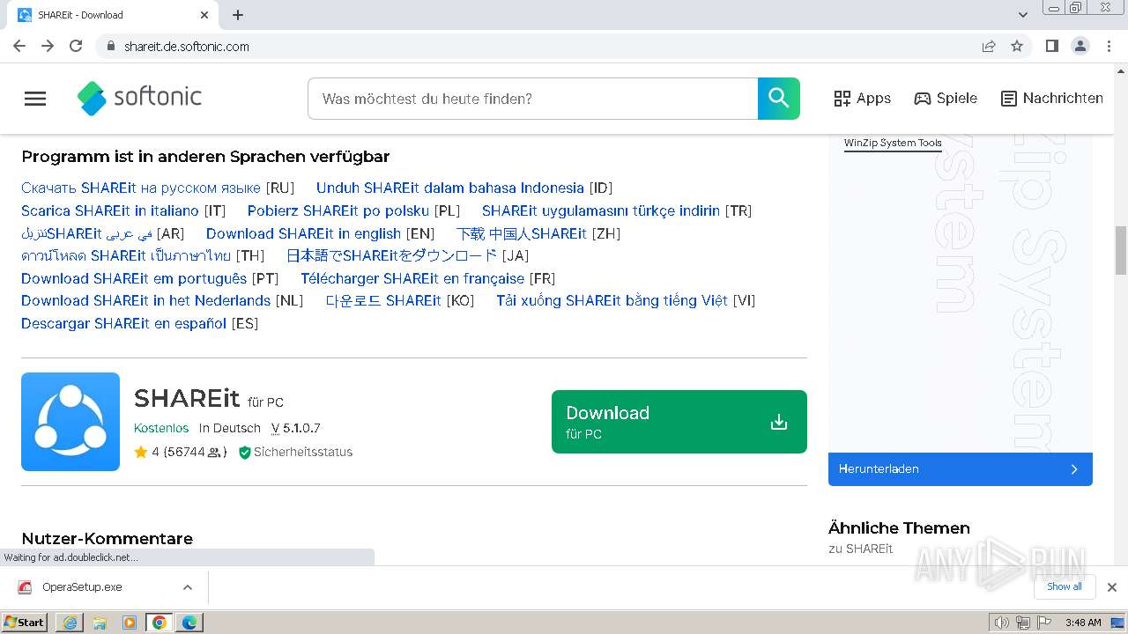
Task: Expand OperaSetup.exe download options chevron
Action: click(x=188, y=587)
